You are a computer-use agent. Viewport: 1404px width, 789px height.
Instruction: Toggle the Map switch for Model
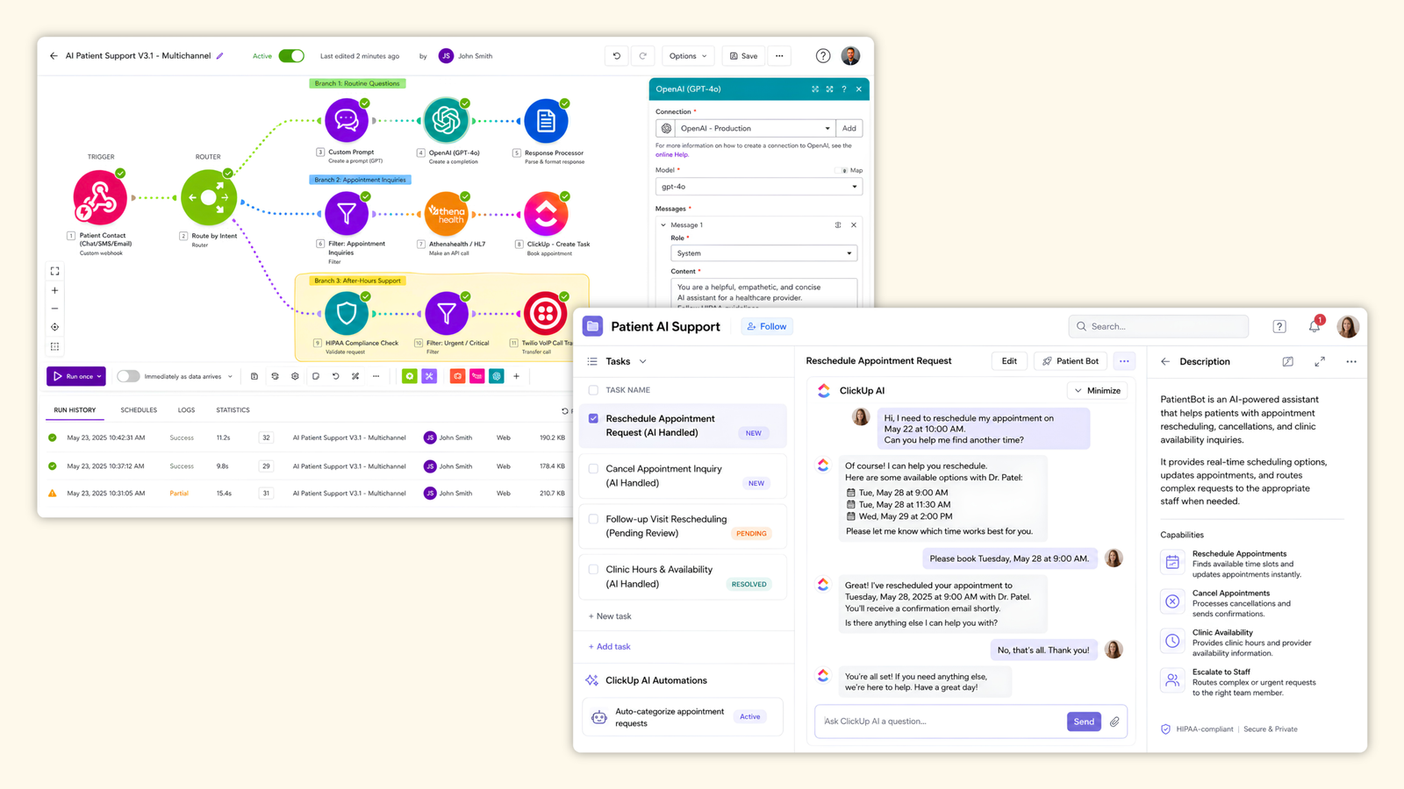[x=843, y=170]
